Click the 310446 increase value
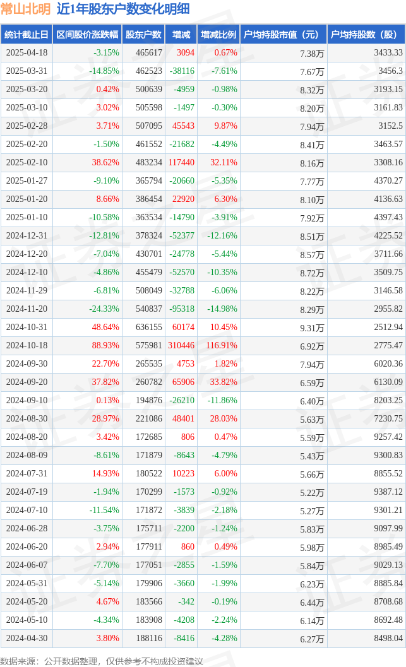Screen dimensions: 406x667 (181, 345)
